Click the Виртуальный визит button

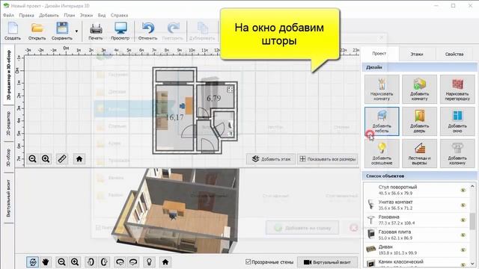327,262
